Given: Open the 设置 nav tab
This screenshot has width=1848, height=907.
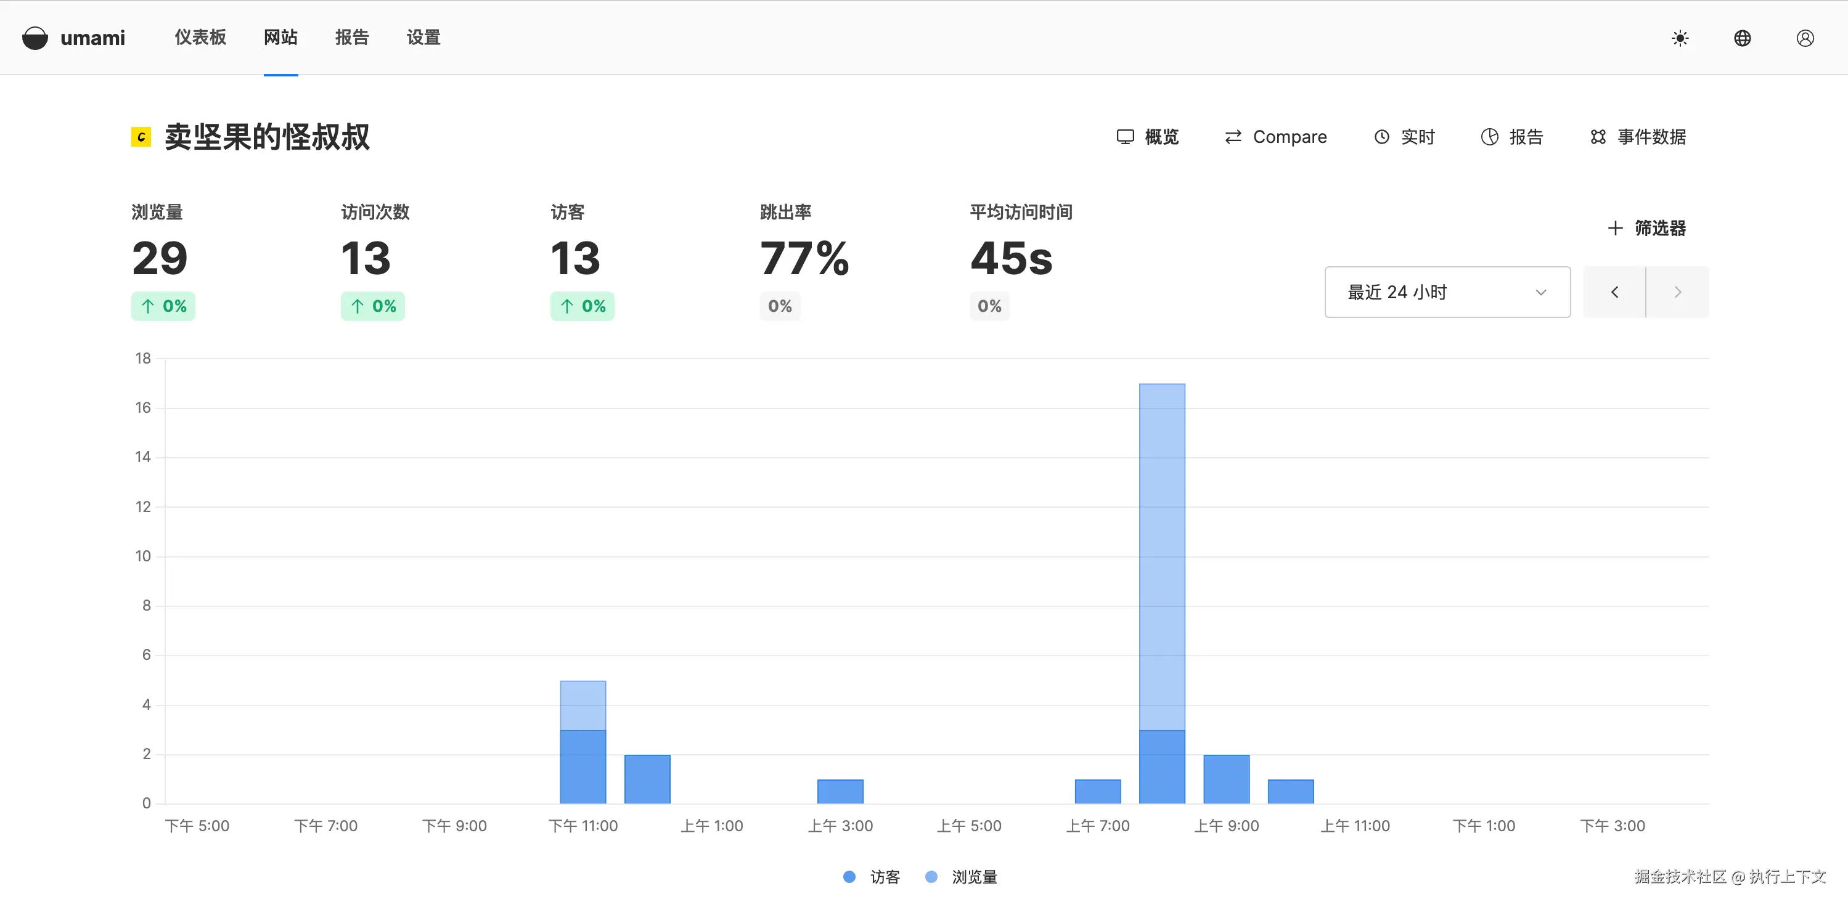Looking at the screenshot, I should click(423, 38).
